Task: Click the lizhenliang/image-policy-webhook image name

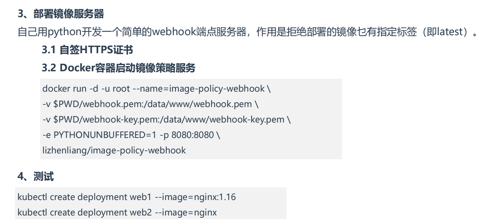Action: pyautogui.click(x=114, y=150)
